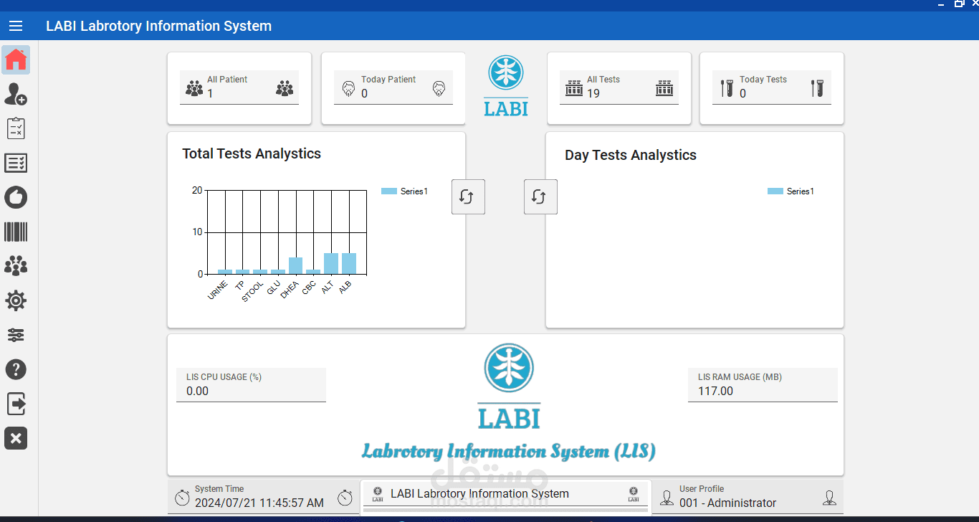Click left head icon in Today Patient card

pos(349,89)
